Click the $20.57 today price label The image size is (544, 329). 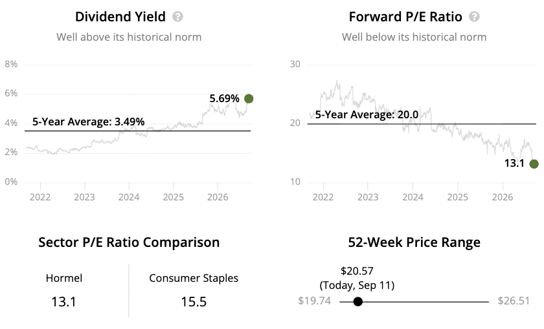(357, 271)
